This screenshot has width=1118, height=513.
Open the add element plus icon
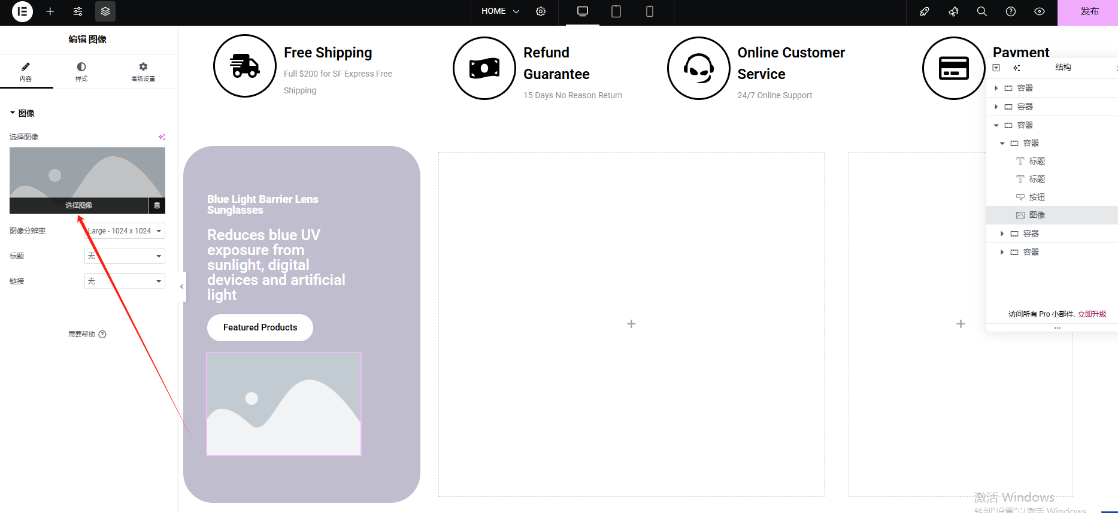pyautogui.click(x=50, y=11)
